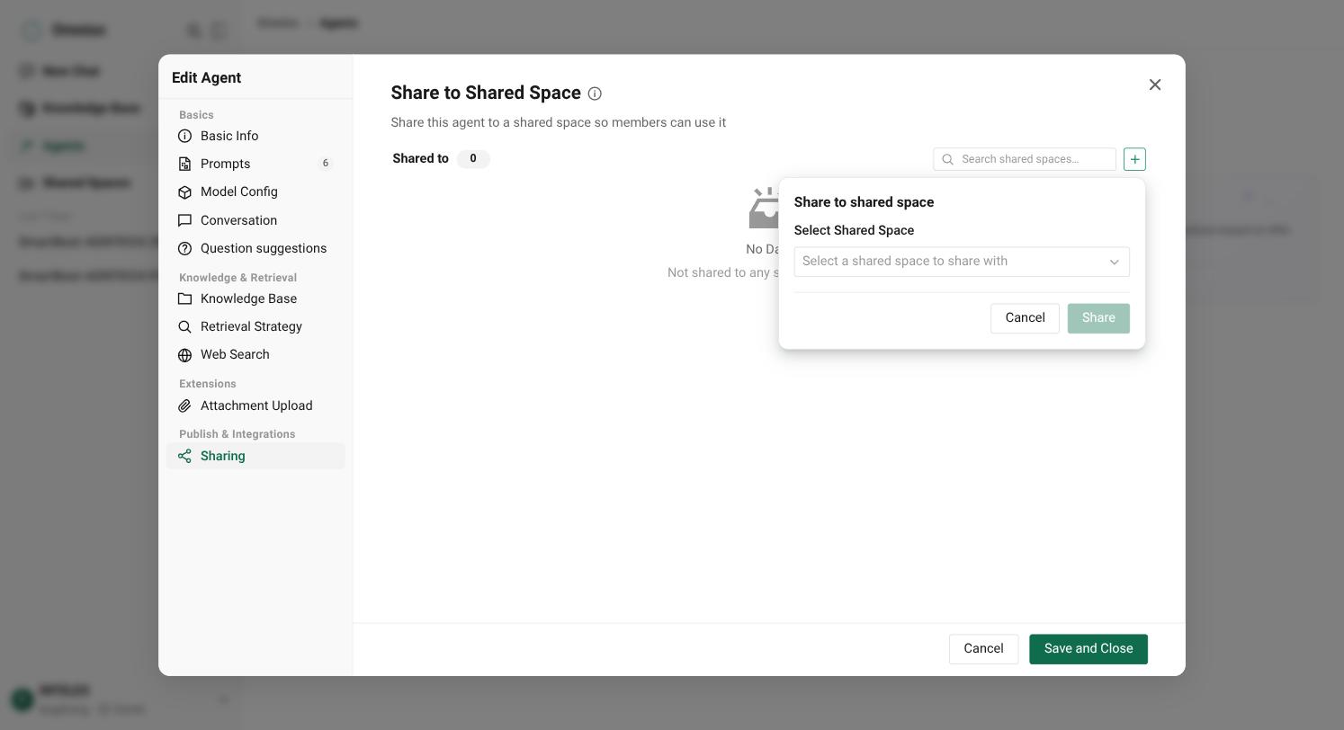
Task: Click the Edit Agent dialog title
Action: tap(206, 78)
